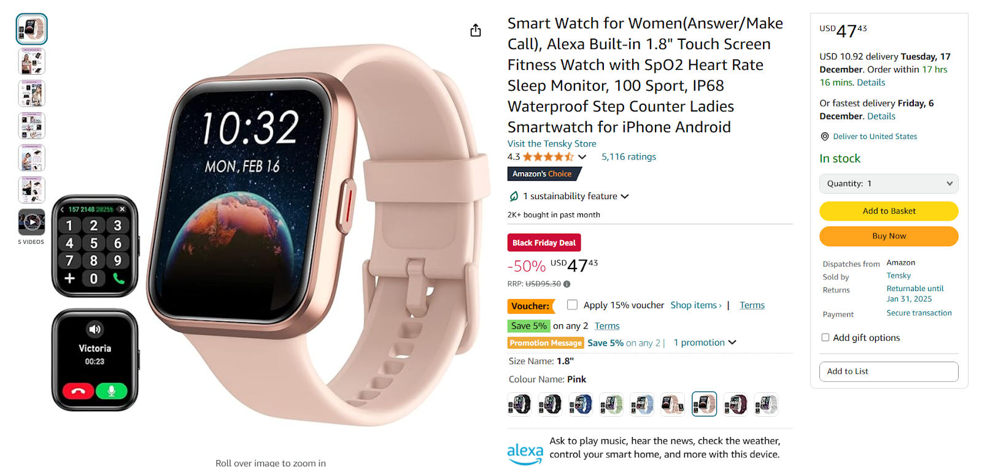Select the second image thumbnail in gallery

[31, 61]
